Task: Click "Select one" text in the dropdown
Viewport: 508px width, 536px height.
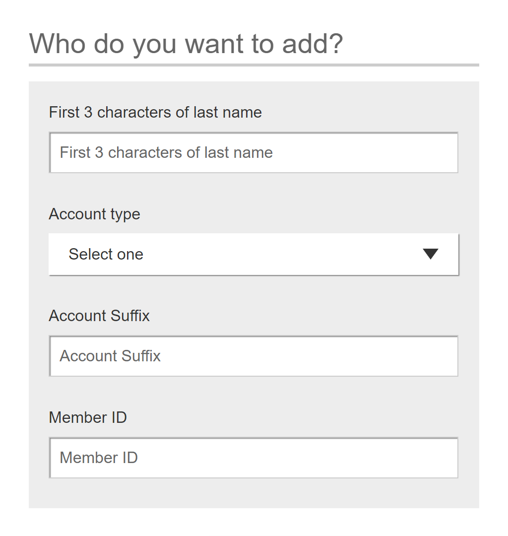Action: (106, 254)
